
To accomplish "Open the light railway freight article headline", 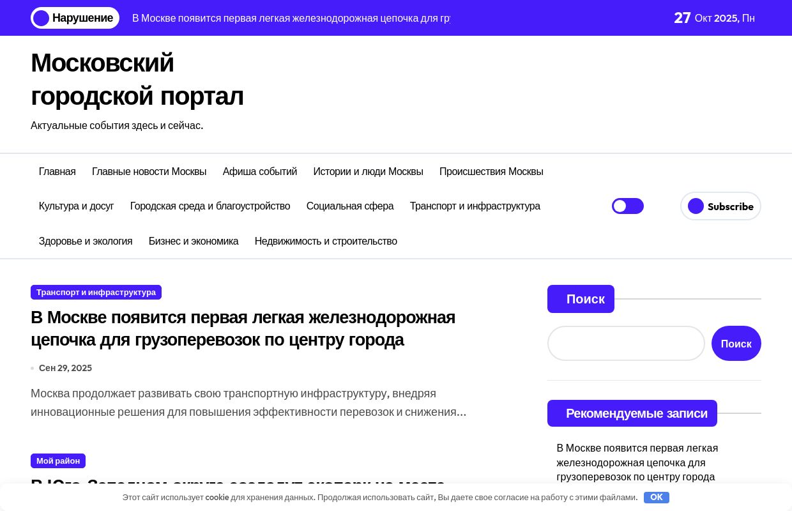I will (x=243, y=328).
